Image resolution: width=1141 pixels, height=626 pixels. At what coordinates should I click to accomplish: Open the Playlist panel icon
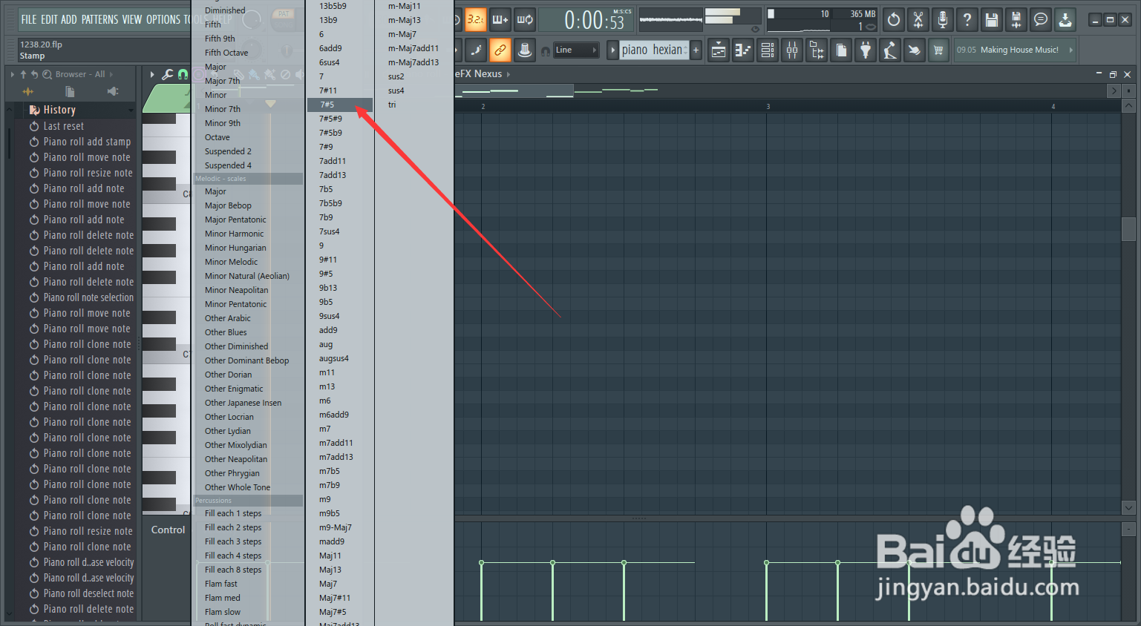pyautogui.click(x=718, y=50)
